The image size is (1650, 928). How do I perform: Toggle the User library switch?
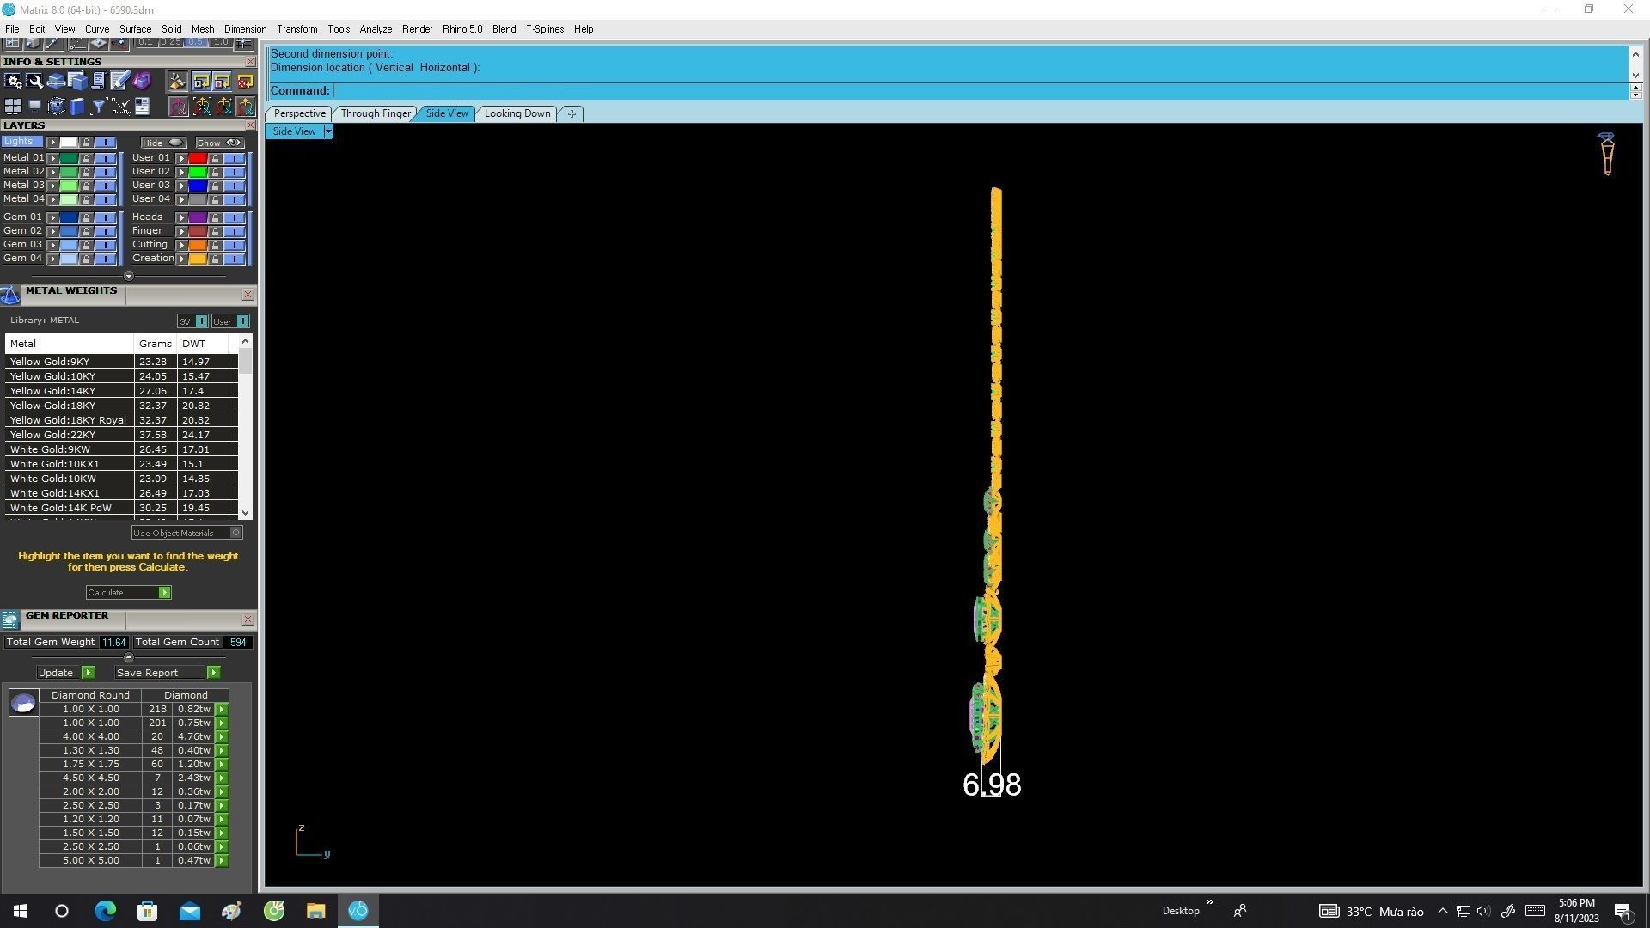click(231, 321)
